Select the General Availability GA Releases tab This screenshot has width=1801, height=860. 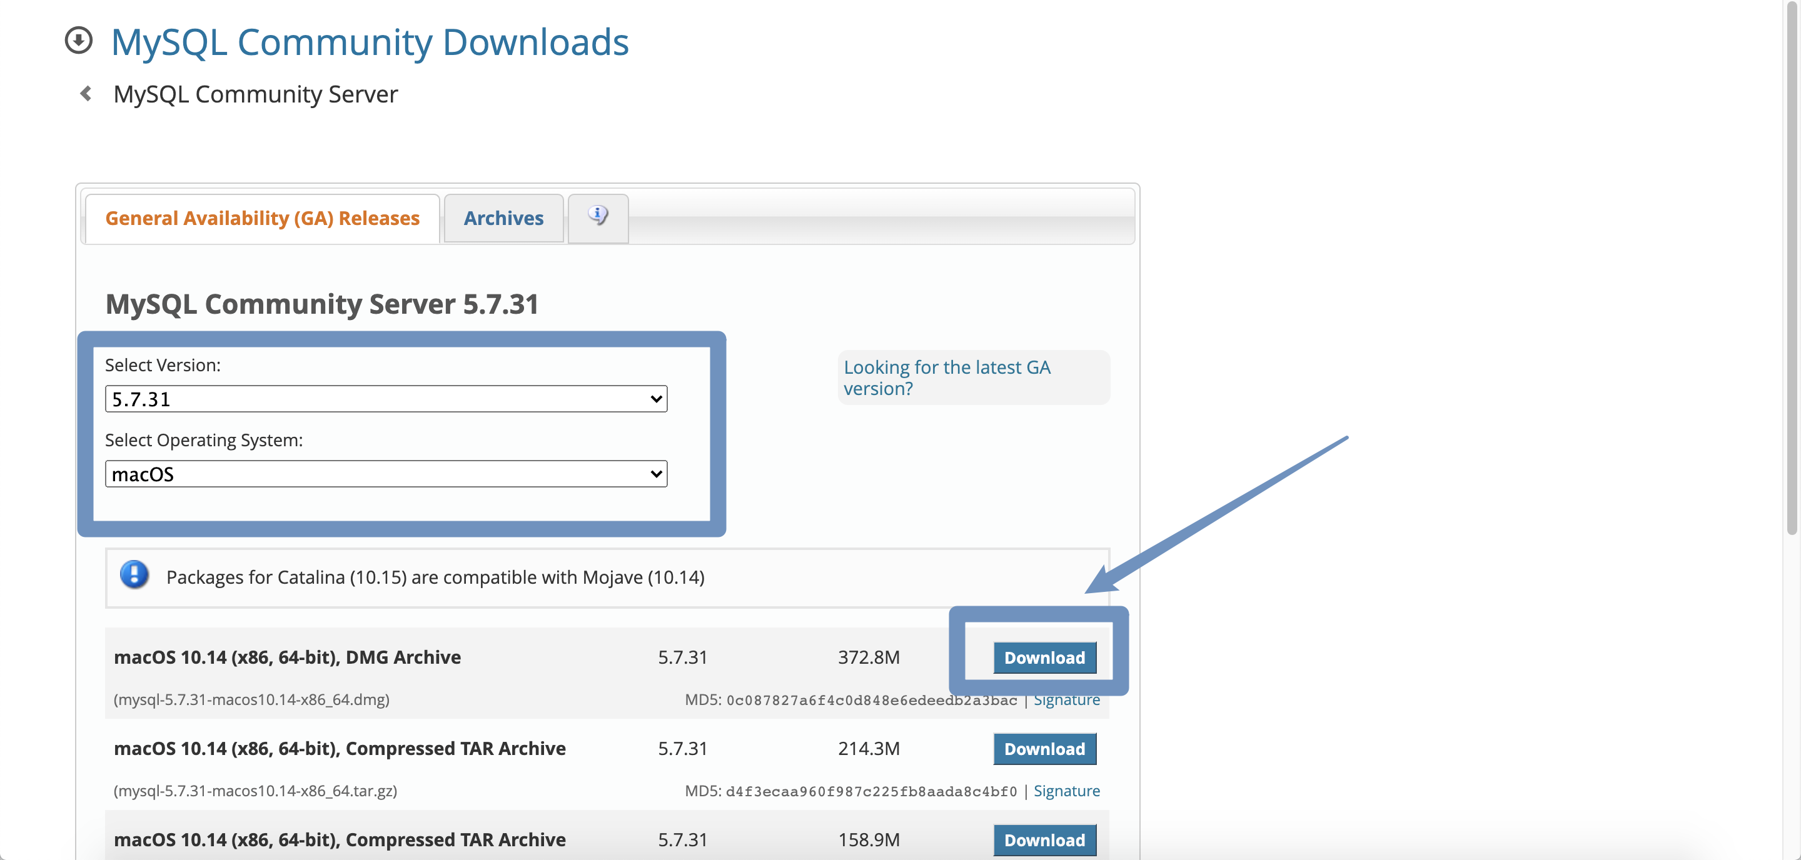tap(262, 217)
